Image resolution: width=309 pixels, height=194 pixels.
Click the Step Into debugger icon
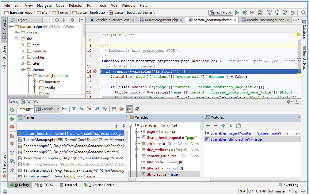tap(81, 109)
